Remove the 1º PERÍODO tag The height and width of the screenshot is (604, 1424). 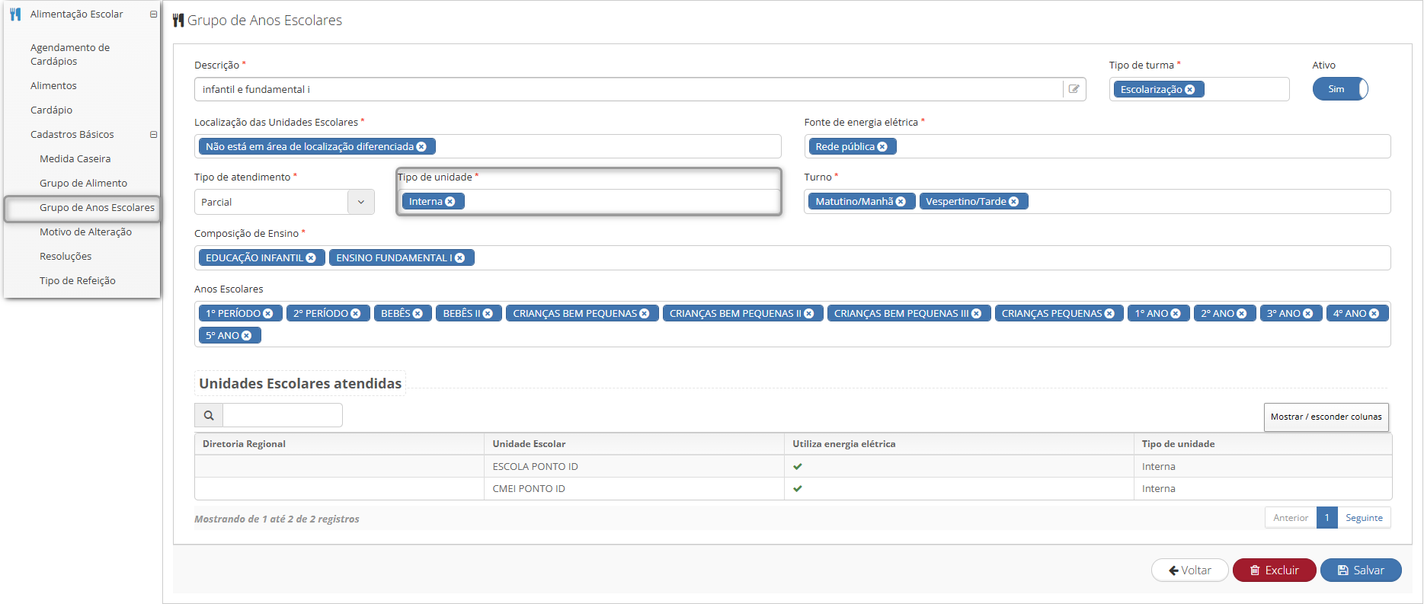[268, 314]
